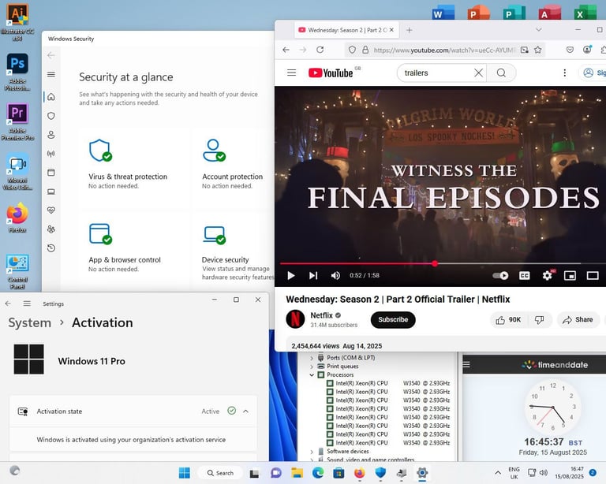Skip to next video in YouTube player
The image size is (606, 484).
click(x=313, y=275)
